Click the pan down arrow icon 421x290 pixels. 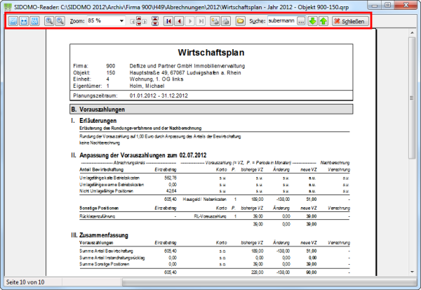click(x=139, y=24)
